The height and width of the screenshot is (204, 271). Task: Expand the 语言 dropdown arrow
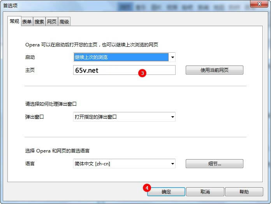pos(172,164)
